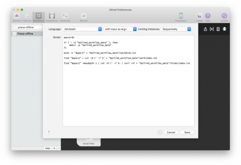Open the Remote preferences tab

[84, 17]
